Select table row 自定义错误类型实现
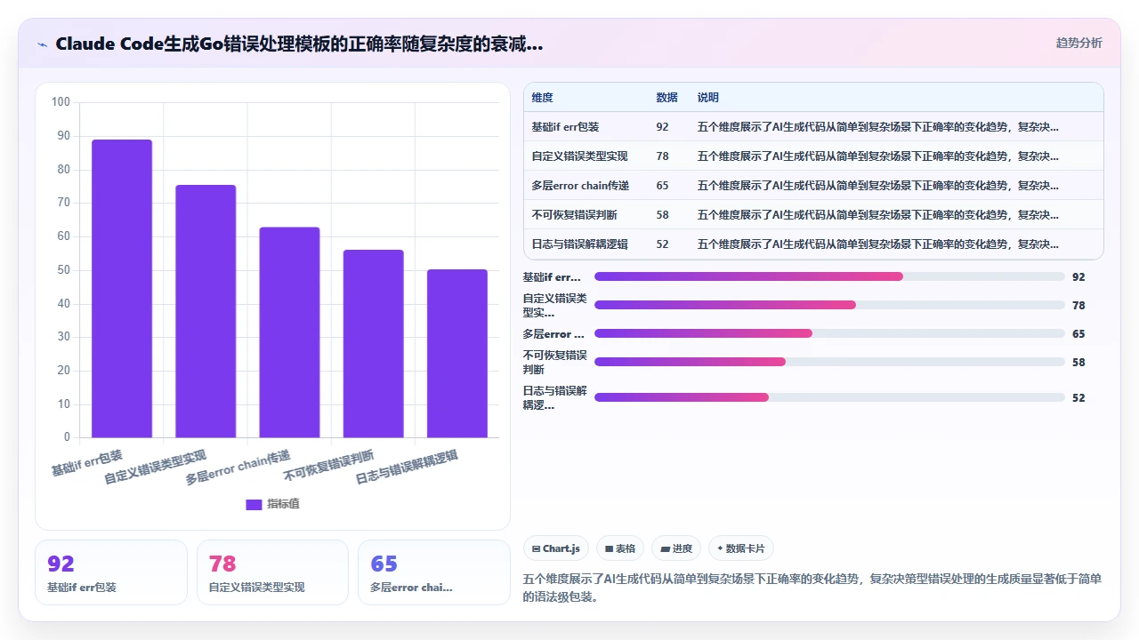 813,156
